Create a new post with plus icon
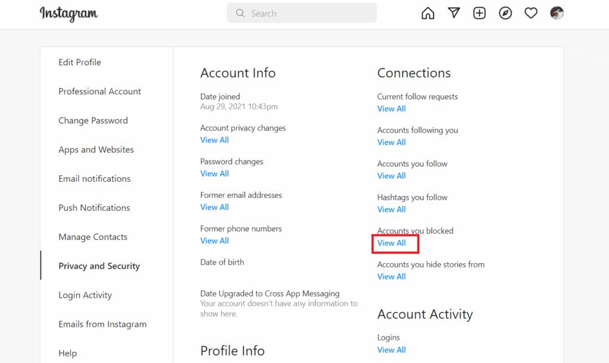The height and width of the screenshot is (363, 609). 479,13
